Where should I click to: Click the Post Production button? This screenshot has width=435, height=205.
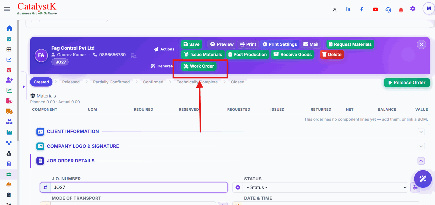coord(248,54)
